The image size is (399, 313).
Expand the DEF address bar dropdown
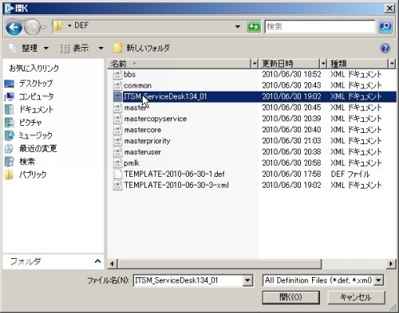point(238,26)
